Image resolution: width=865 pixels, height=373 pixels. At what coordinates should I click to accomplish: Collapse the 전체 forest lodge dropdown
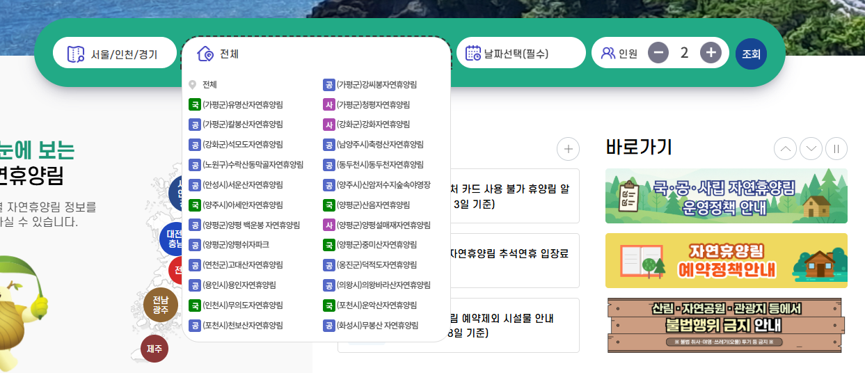[317, 53]
